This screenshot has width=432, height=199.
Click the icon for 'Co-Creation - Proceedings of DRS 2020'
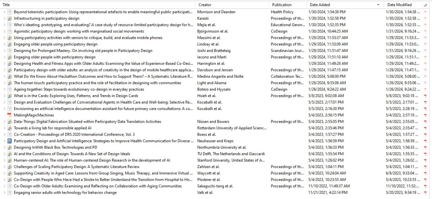tap(10, 134)
